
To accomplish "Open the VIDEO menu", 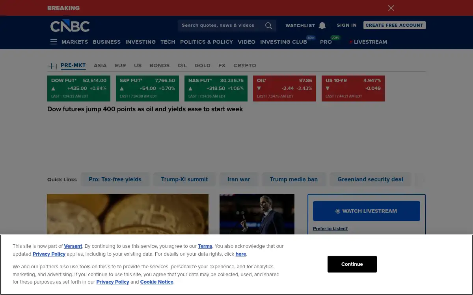I will click(247, 42).
